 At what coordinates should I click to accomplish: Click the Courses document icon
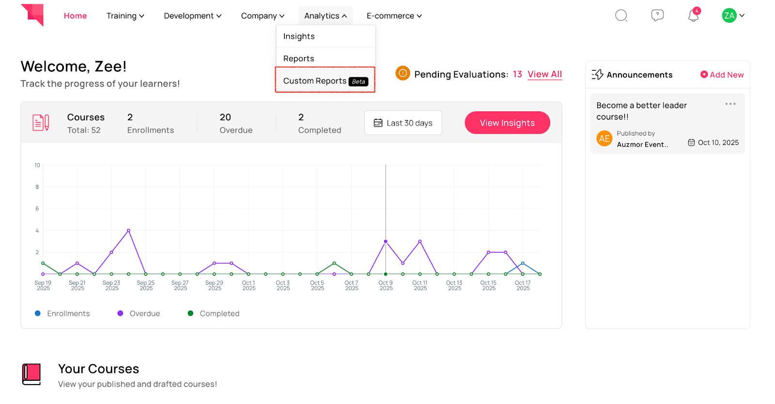pyautogui.click(x=41, y=123)
